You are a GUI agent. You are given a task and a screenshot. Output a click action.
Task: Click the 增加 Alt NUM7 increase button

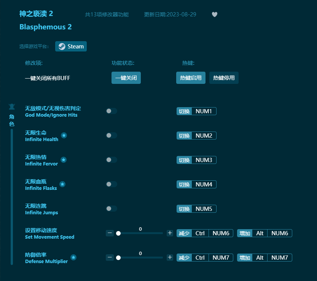pos(264,257)
